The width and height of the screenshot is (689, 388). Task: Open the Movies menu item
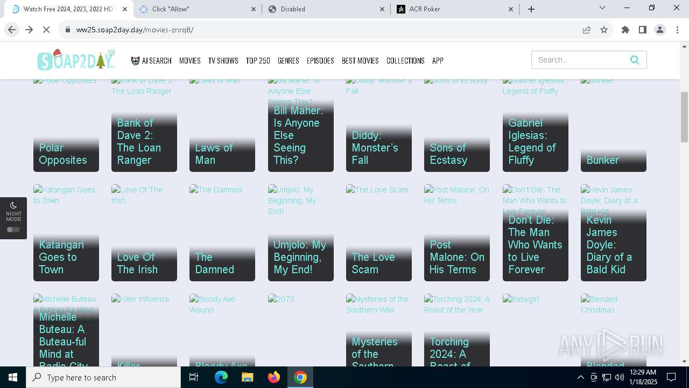point(190,60)
